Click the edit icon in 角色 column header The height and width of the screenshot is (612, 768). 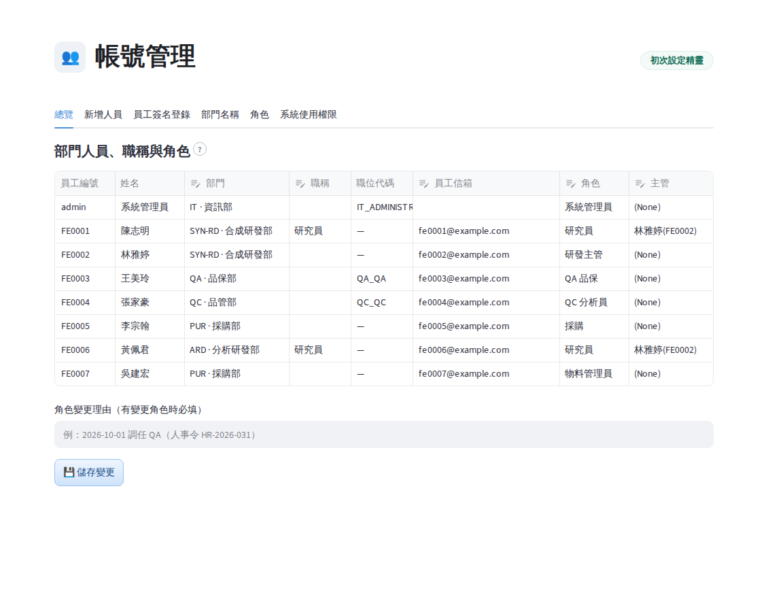click(571, 184)
